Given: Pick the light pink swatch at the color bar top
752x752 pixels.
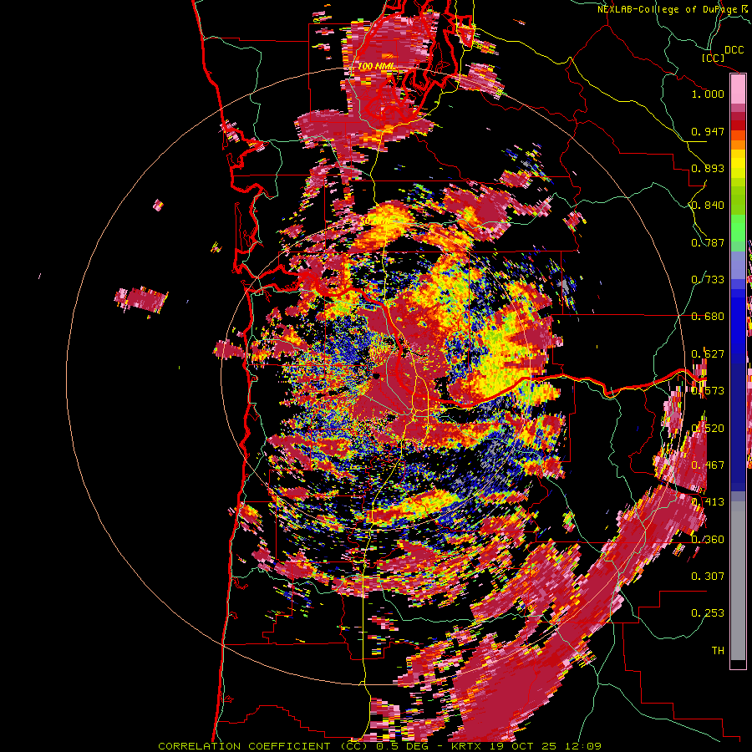Looking at the screenshot, I should 738,89.
